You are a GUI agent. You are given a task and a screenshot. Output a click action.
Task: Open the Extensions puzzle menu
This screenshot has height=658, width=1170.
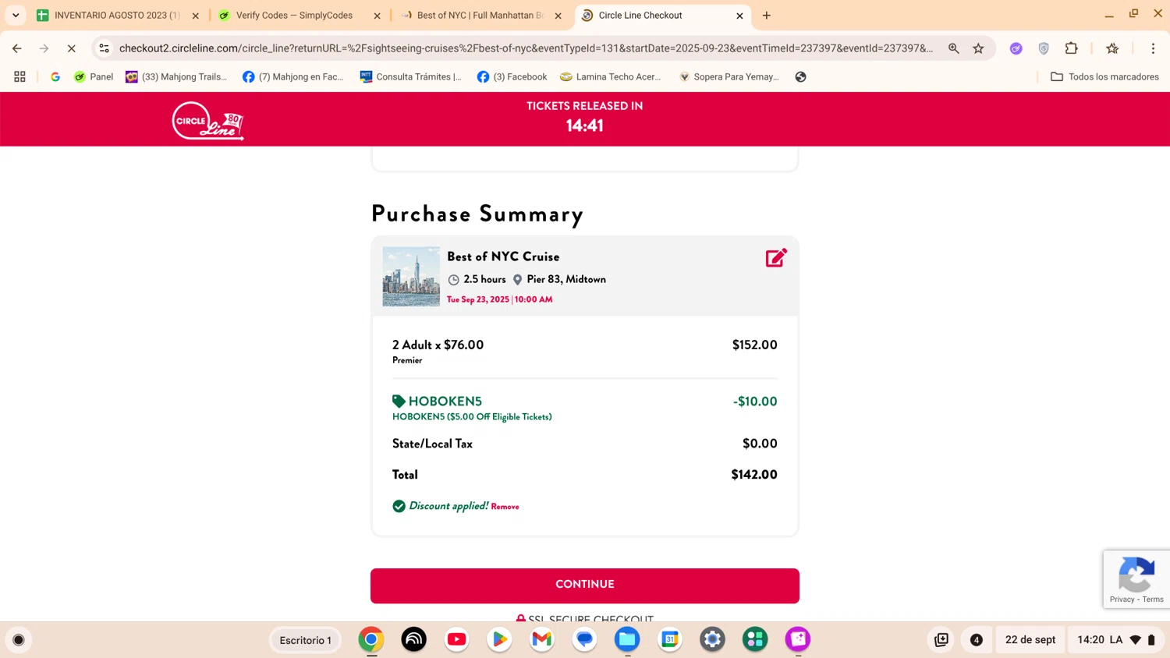[x=1072, y=48]
